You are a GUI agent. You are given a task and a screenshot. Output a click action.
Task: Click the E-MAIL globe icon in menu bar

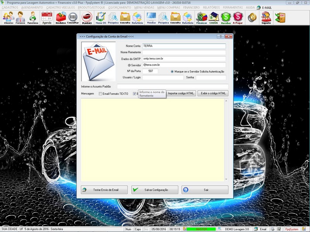[x=258, y=7]
